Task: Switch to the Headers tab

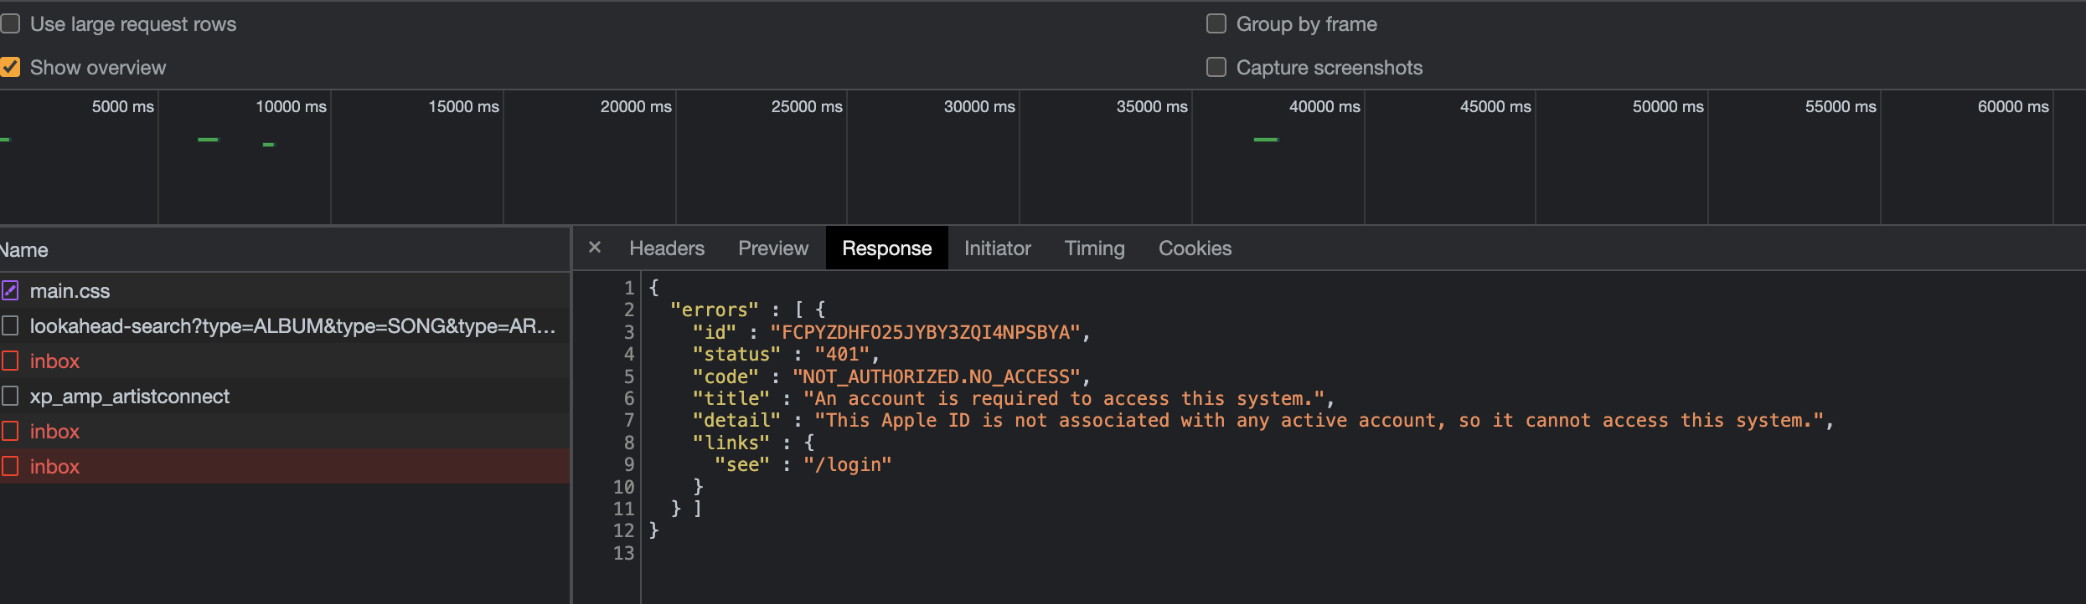Action: 667,248
